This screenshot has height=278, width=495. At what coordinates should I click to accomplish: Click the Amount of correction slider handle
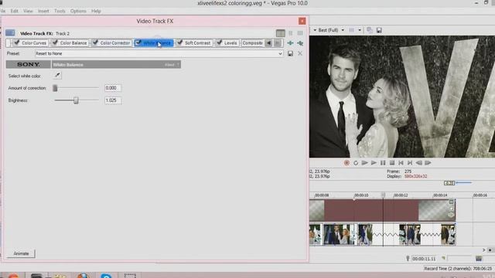click(55, 88)
